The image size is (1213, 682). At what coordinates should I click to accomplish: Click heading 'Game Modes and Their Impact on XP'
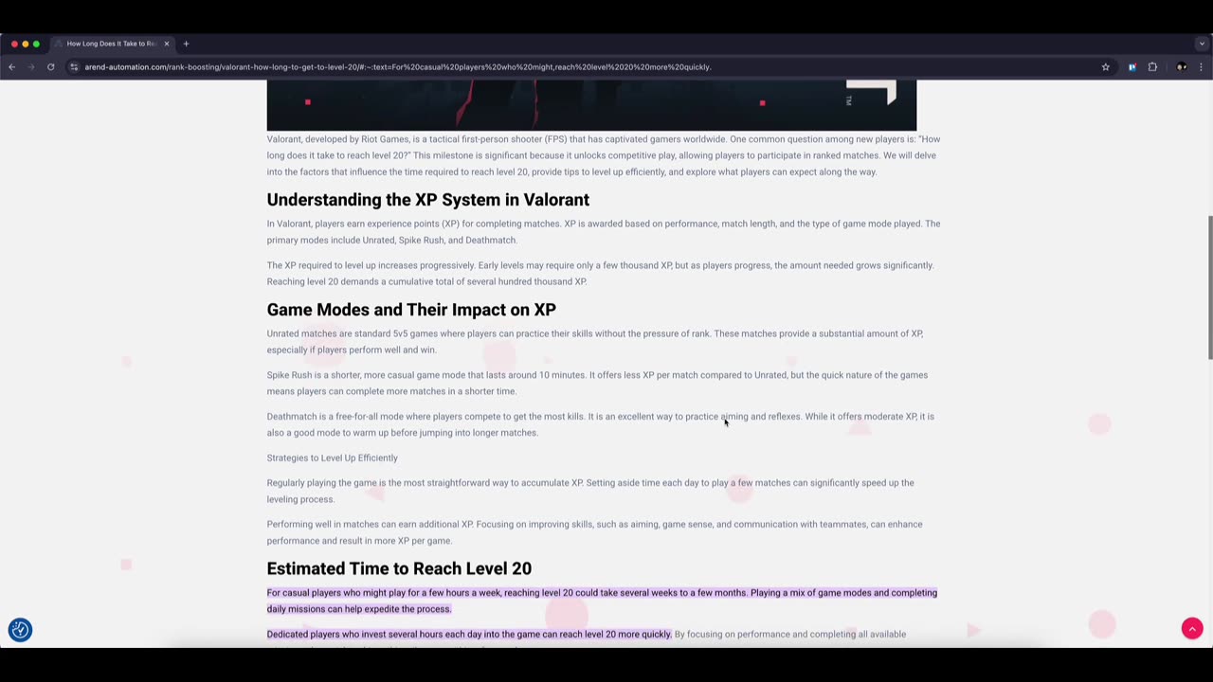coord(411,310)
